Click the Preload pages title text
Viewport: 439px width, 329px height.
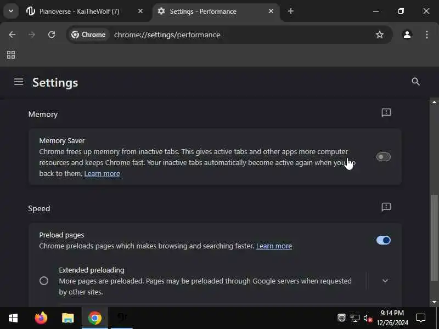[61, 235]
